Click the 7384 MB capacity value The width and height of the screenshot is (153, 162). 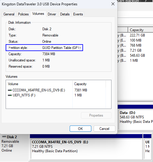coord(49,54)
